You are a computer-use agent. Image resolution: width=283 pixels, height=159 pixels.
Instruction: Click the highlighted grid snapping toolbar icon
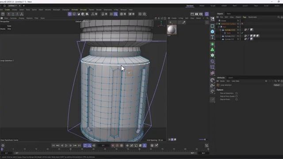pyautogui.click(x=116, y=14)
